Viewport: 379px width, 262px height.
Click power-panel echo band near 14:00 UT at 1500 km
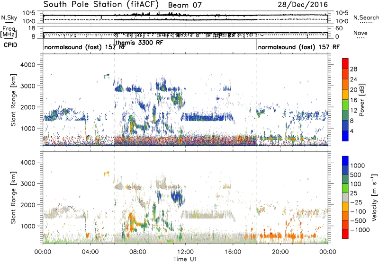coord(208,117)
